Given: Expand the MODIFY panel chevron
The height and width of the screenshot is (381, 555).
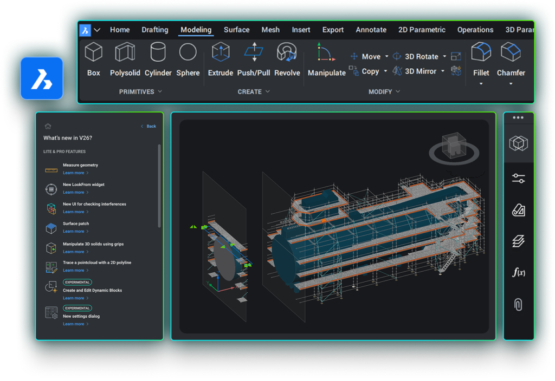Looking at the screenshot, I should [x=398, y=92].
